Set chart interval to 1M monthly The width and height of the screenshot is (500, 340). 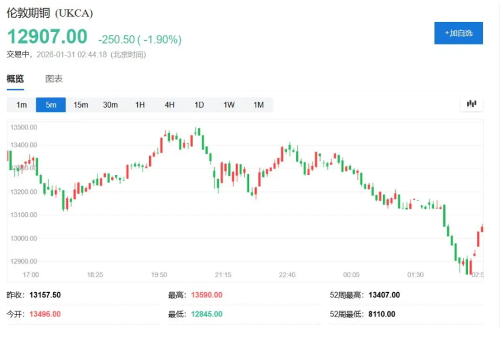[x=259, y=105]
